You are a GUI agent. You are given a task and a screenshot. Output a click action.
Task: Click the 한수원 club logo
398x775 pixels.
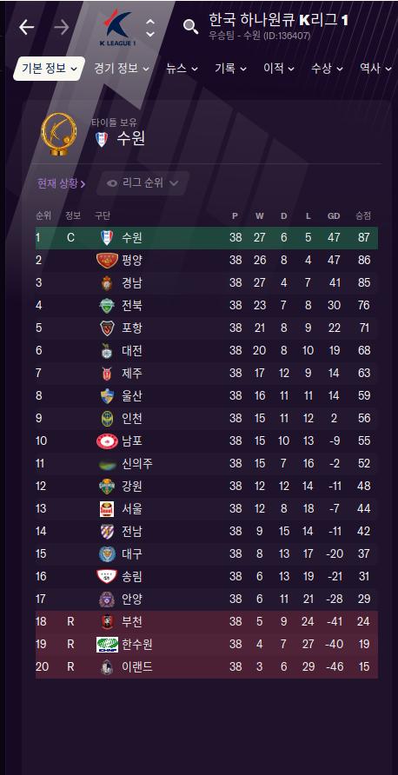click(107, 645)
